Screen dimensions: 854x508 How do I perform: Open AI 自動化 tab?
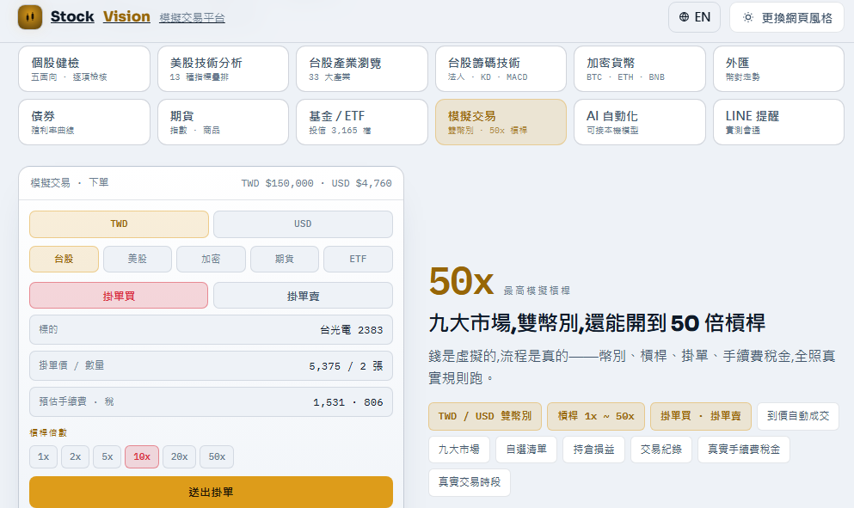[x=639, y=122]
